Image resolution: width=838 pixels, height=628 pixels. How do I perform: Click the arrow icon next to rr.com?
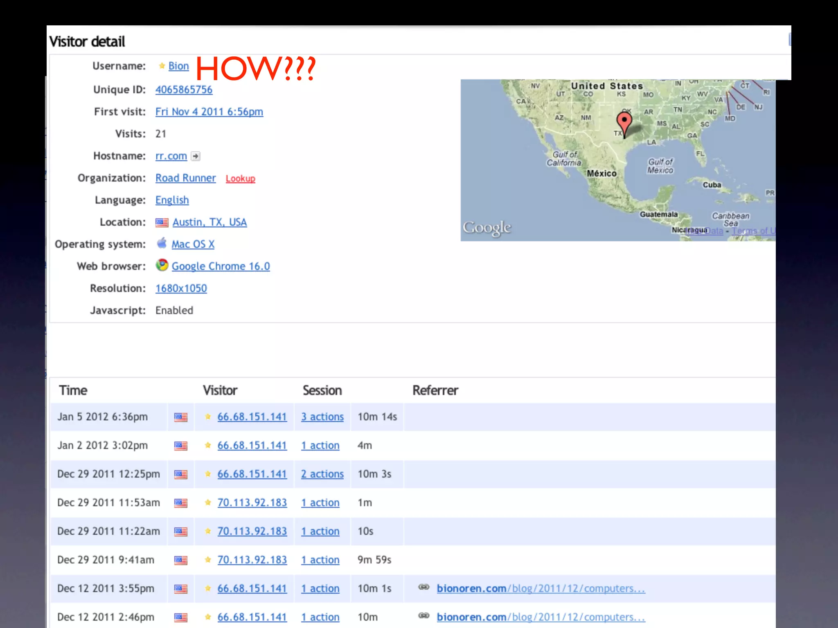pos(196,156)
